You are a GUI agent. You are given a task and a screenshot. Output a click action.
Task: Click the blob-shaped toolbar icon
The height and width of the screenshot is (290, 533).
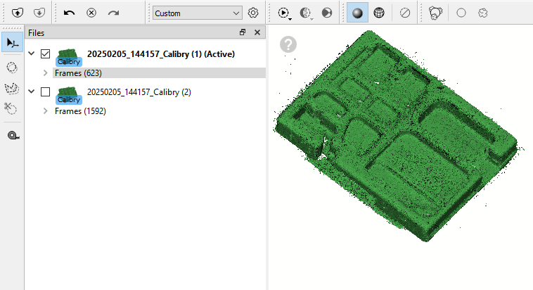click(482, 13)
